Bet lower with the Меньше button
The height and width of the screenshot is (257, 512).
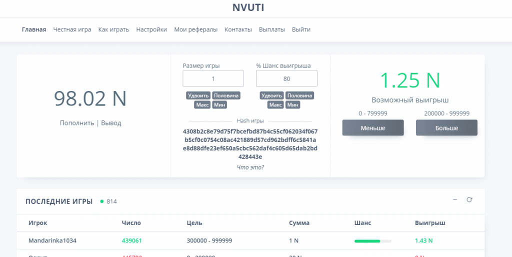click(373, 127)
